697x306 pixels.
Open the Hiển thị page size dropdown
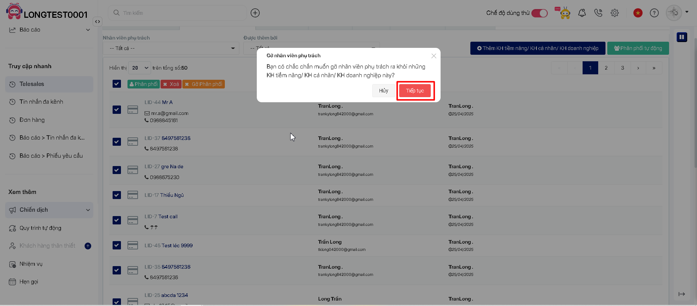coord(139,68)
